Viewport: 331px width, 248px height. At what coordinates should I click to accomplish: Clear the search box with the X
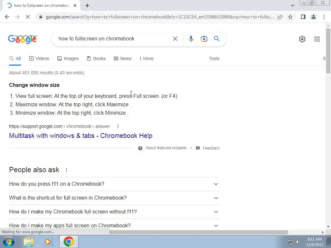click(175, 39)
